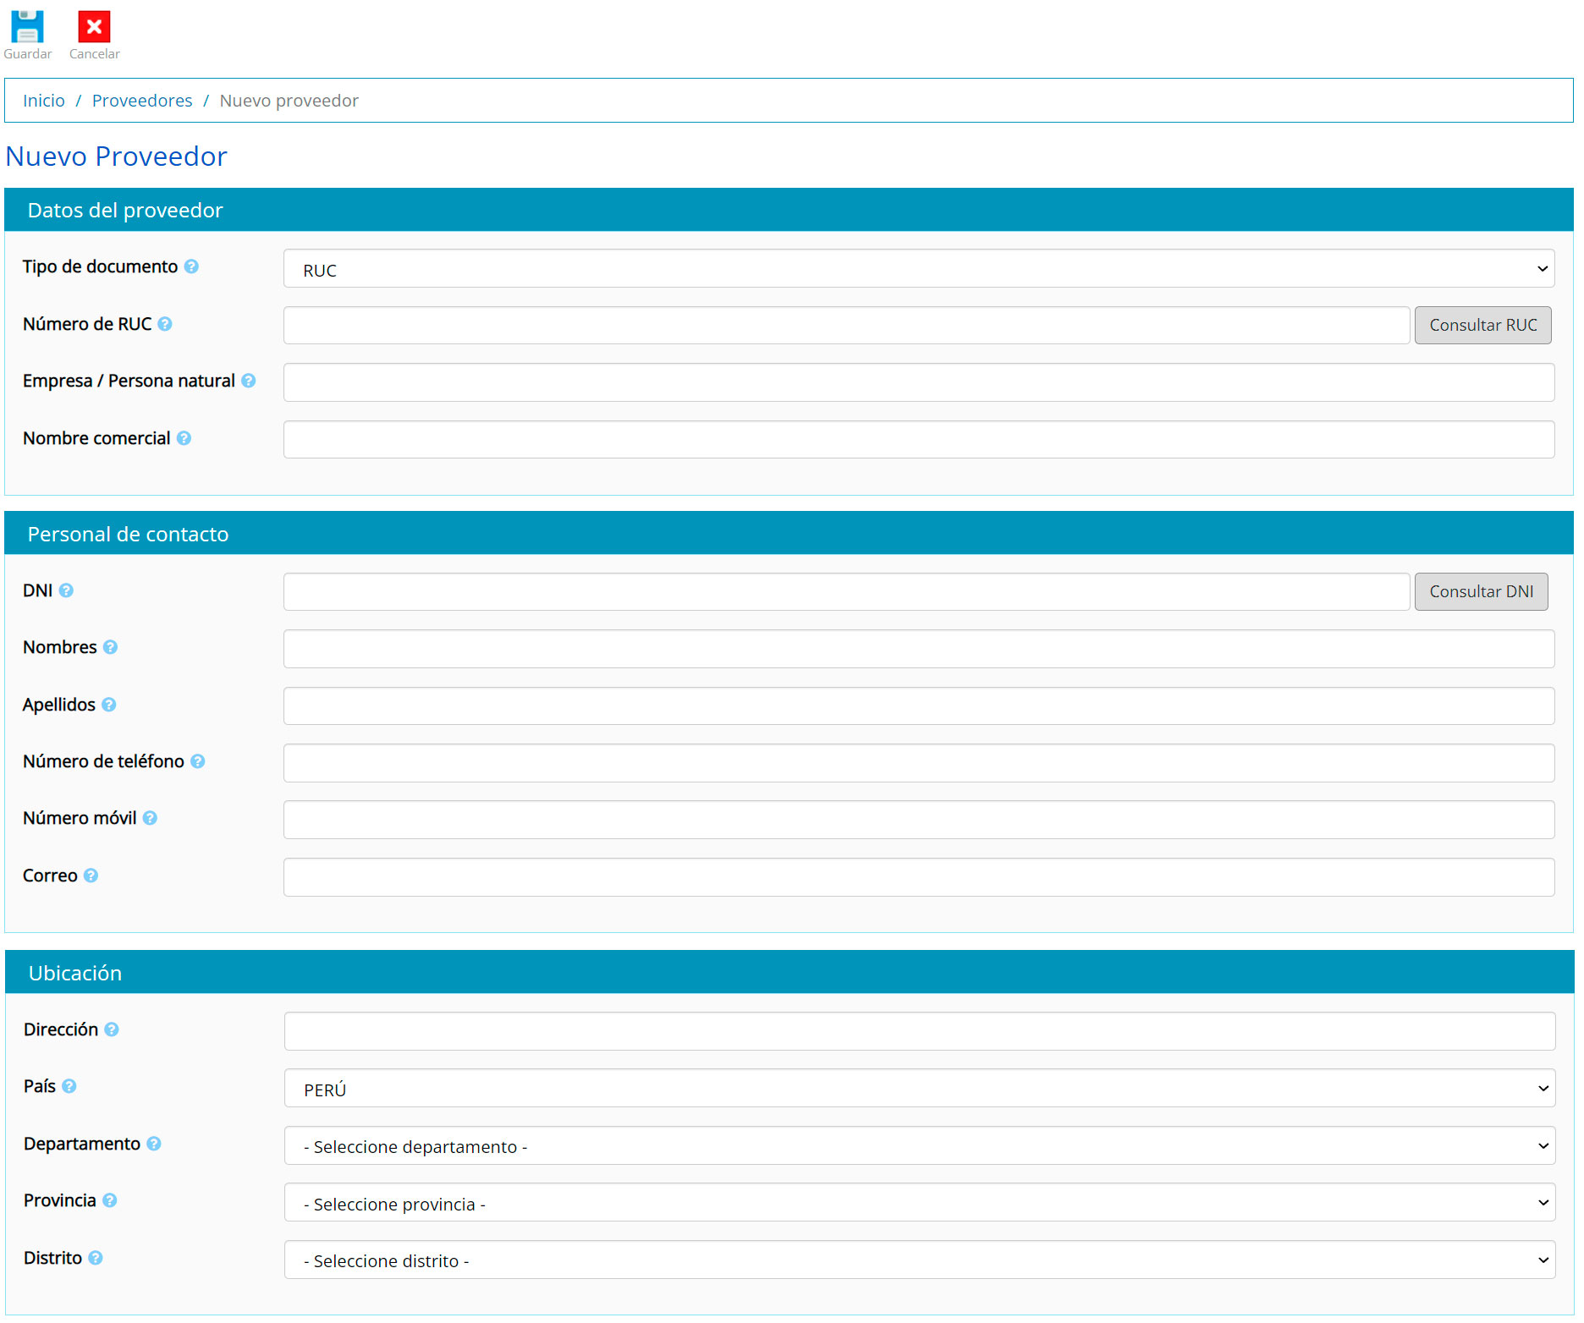Click help icon beside Número de RUC
The width and height of the screenshot is (1584, 1323).
coord(165,324)
